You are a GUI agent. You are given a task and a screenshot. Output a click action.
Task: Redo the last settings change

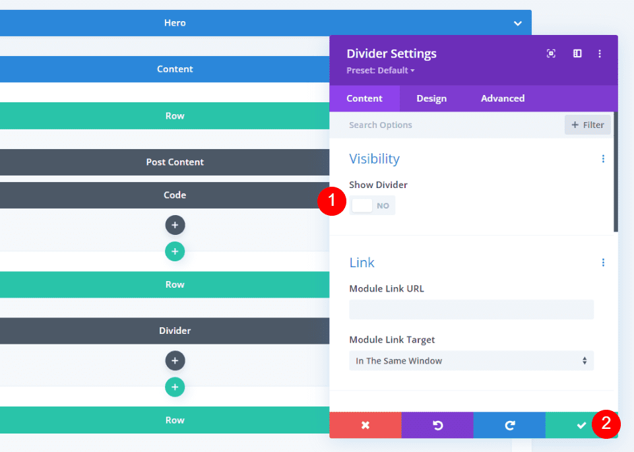tap(509, 425)
